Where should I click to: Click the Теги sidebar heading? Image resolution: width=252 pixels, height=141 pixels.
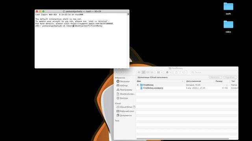[117, 121]
